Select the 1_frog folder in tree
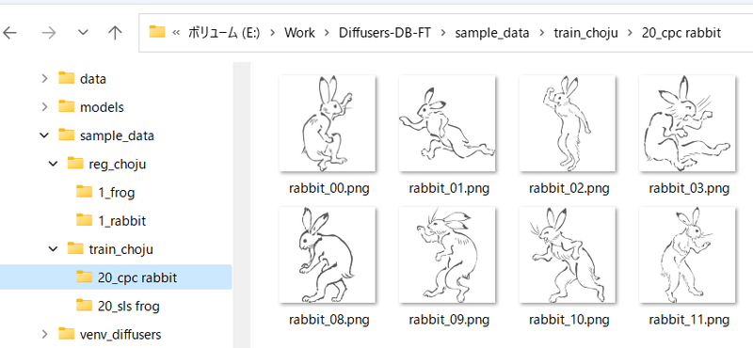The width and height of the screenshot is (753, 348). (x=105, y=193)
